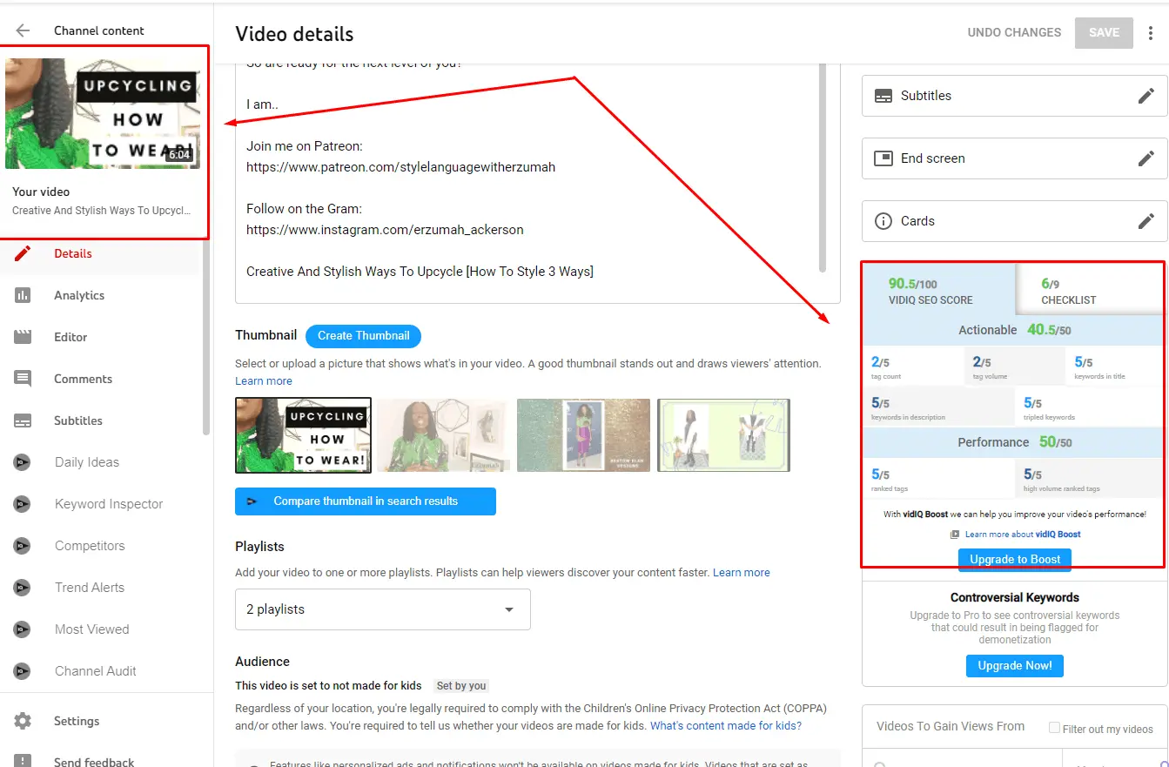
Task: Click the Send feedback exclamation icon
Action: (x=23, y=762)
